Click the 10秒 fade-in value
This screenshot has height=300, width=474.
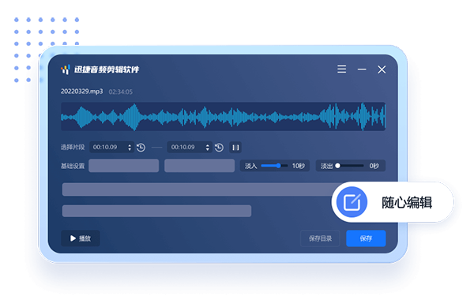tap(298, 166)
